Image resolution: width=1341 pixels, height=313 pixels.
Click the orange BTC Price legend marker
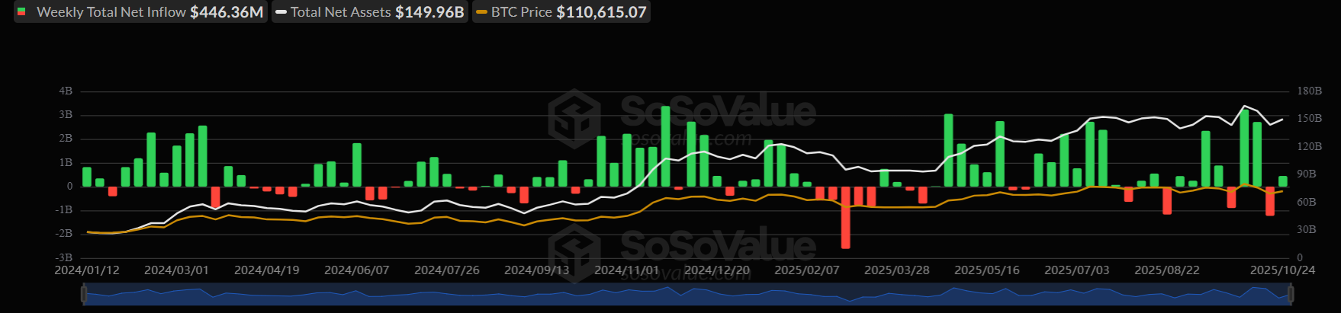481,12
